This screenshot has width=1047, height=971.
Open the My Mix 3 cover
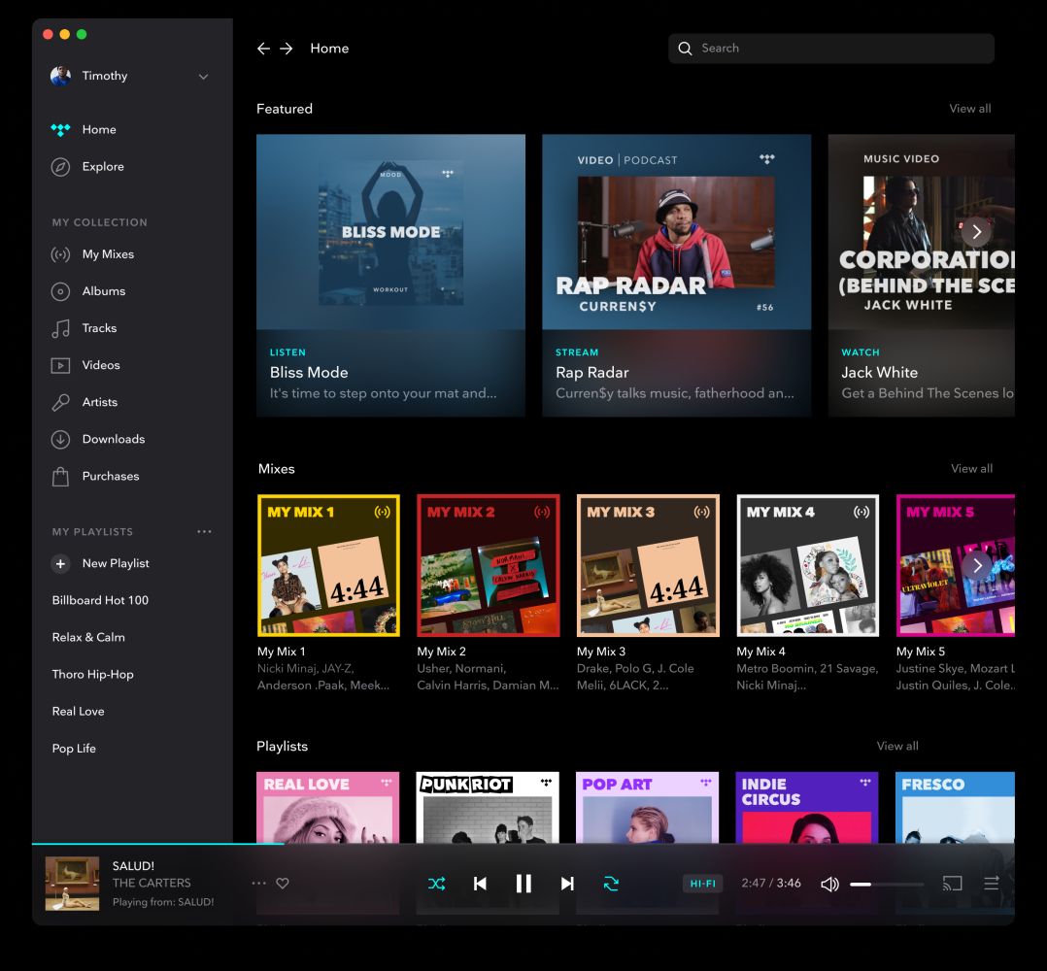(x=648, y=566)
